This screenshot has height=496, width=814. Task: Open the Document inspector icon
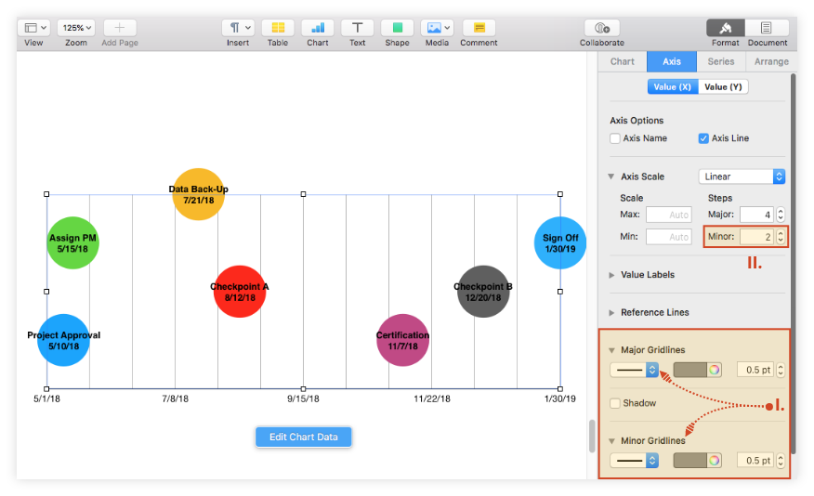pos(768,28)
